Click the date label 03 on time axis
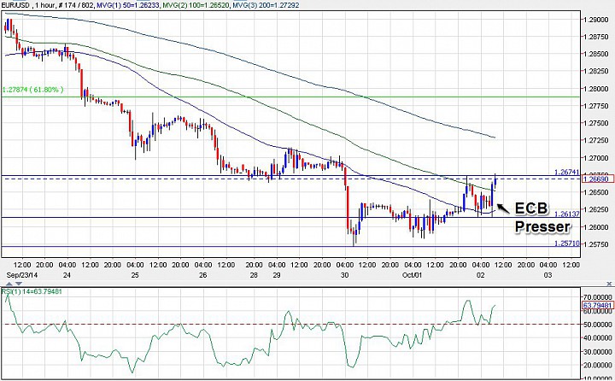Screen dimensions: 615x381 (x=548, y=275)
